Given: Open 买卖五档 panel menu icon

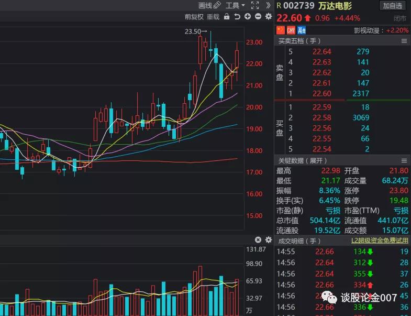Looking at the screenshot, I should pos(404,41).
